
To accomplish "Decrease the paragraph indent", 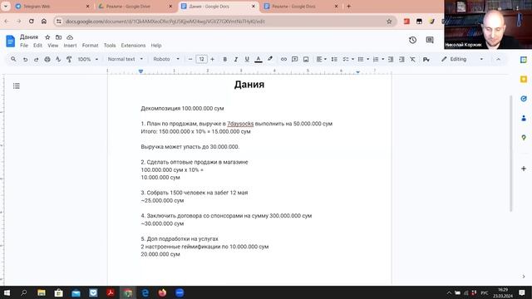I will 391,59.
